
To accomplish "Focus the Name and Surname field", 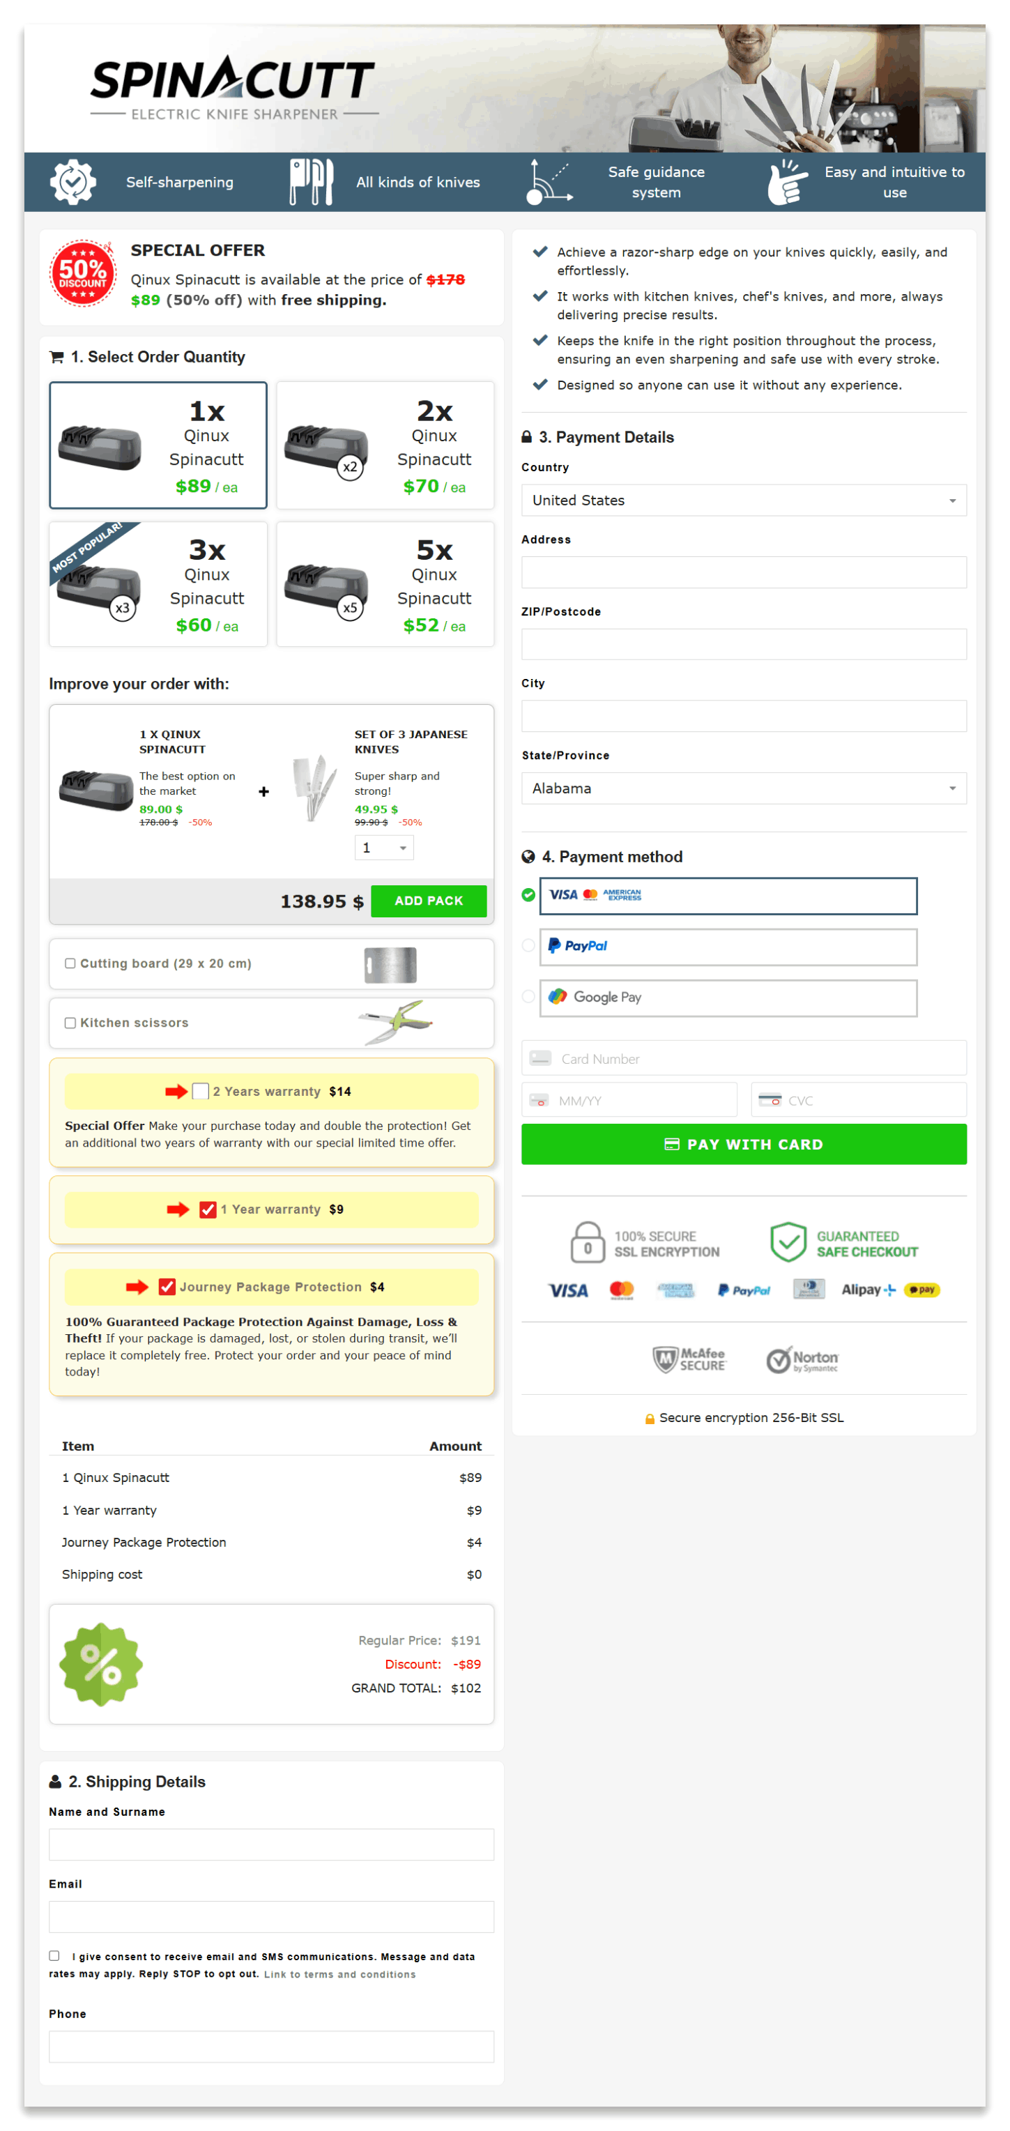I will [271, 1844].
